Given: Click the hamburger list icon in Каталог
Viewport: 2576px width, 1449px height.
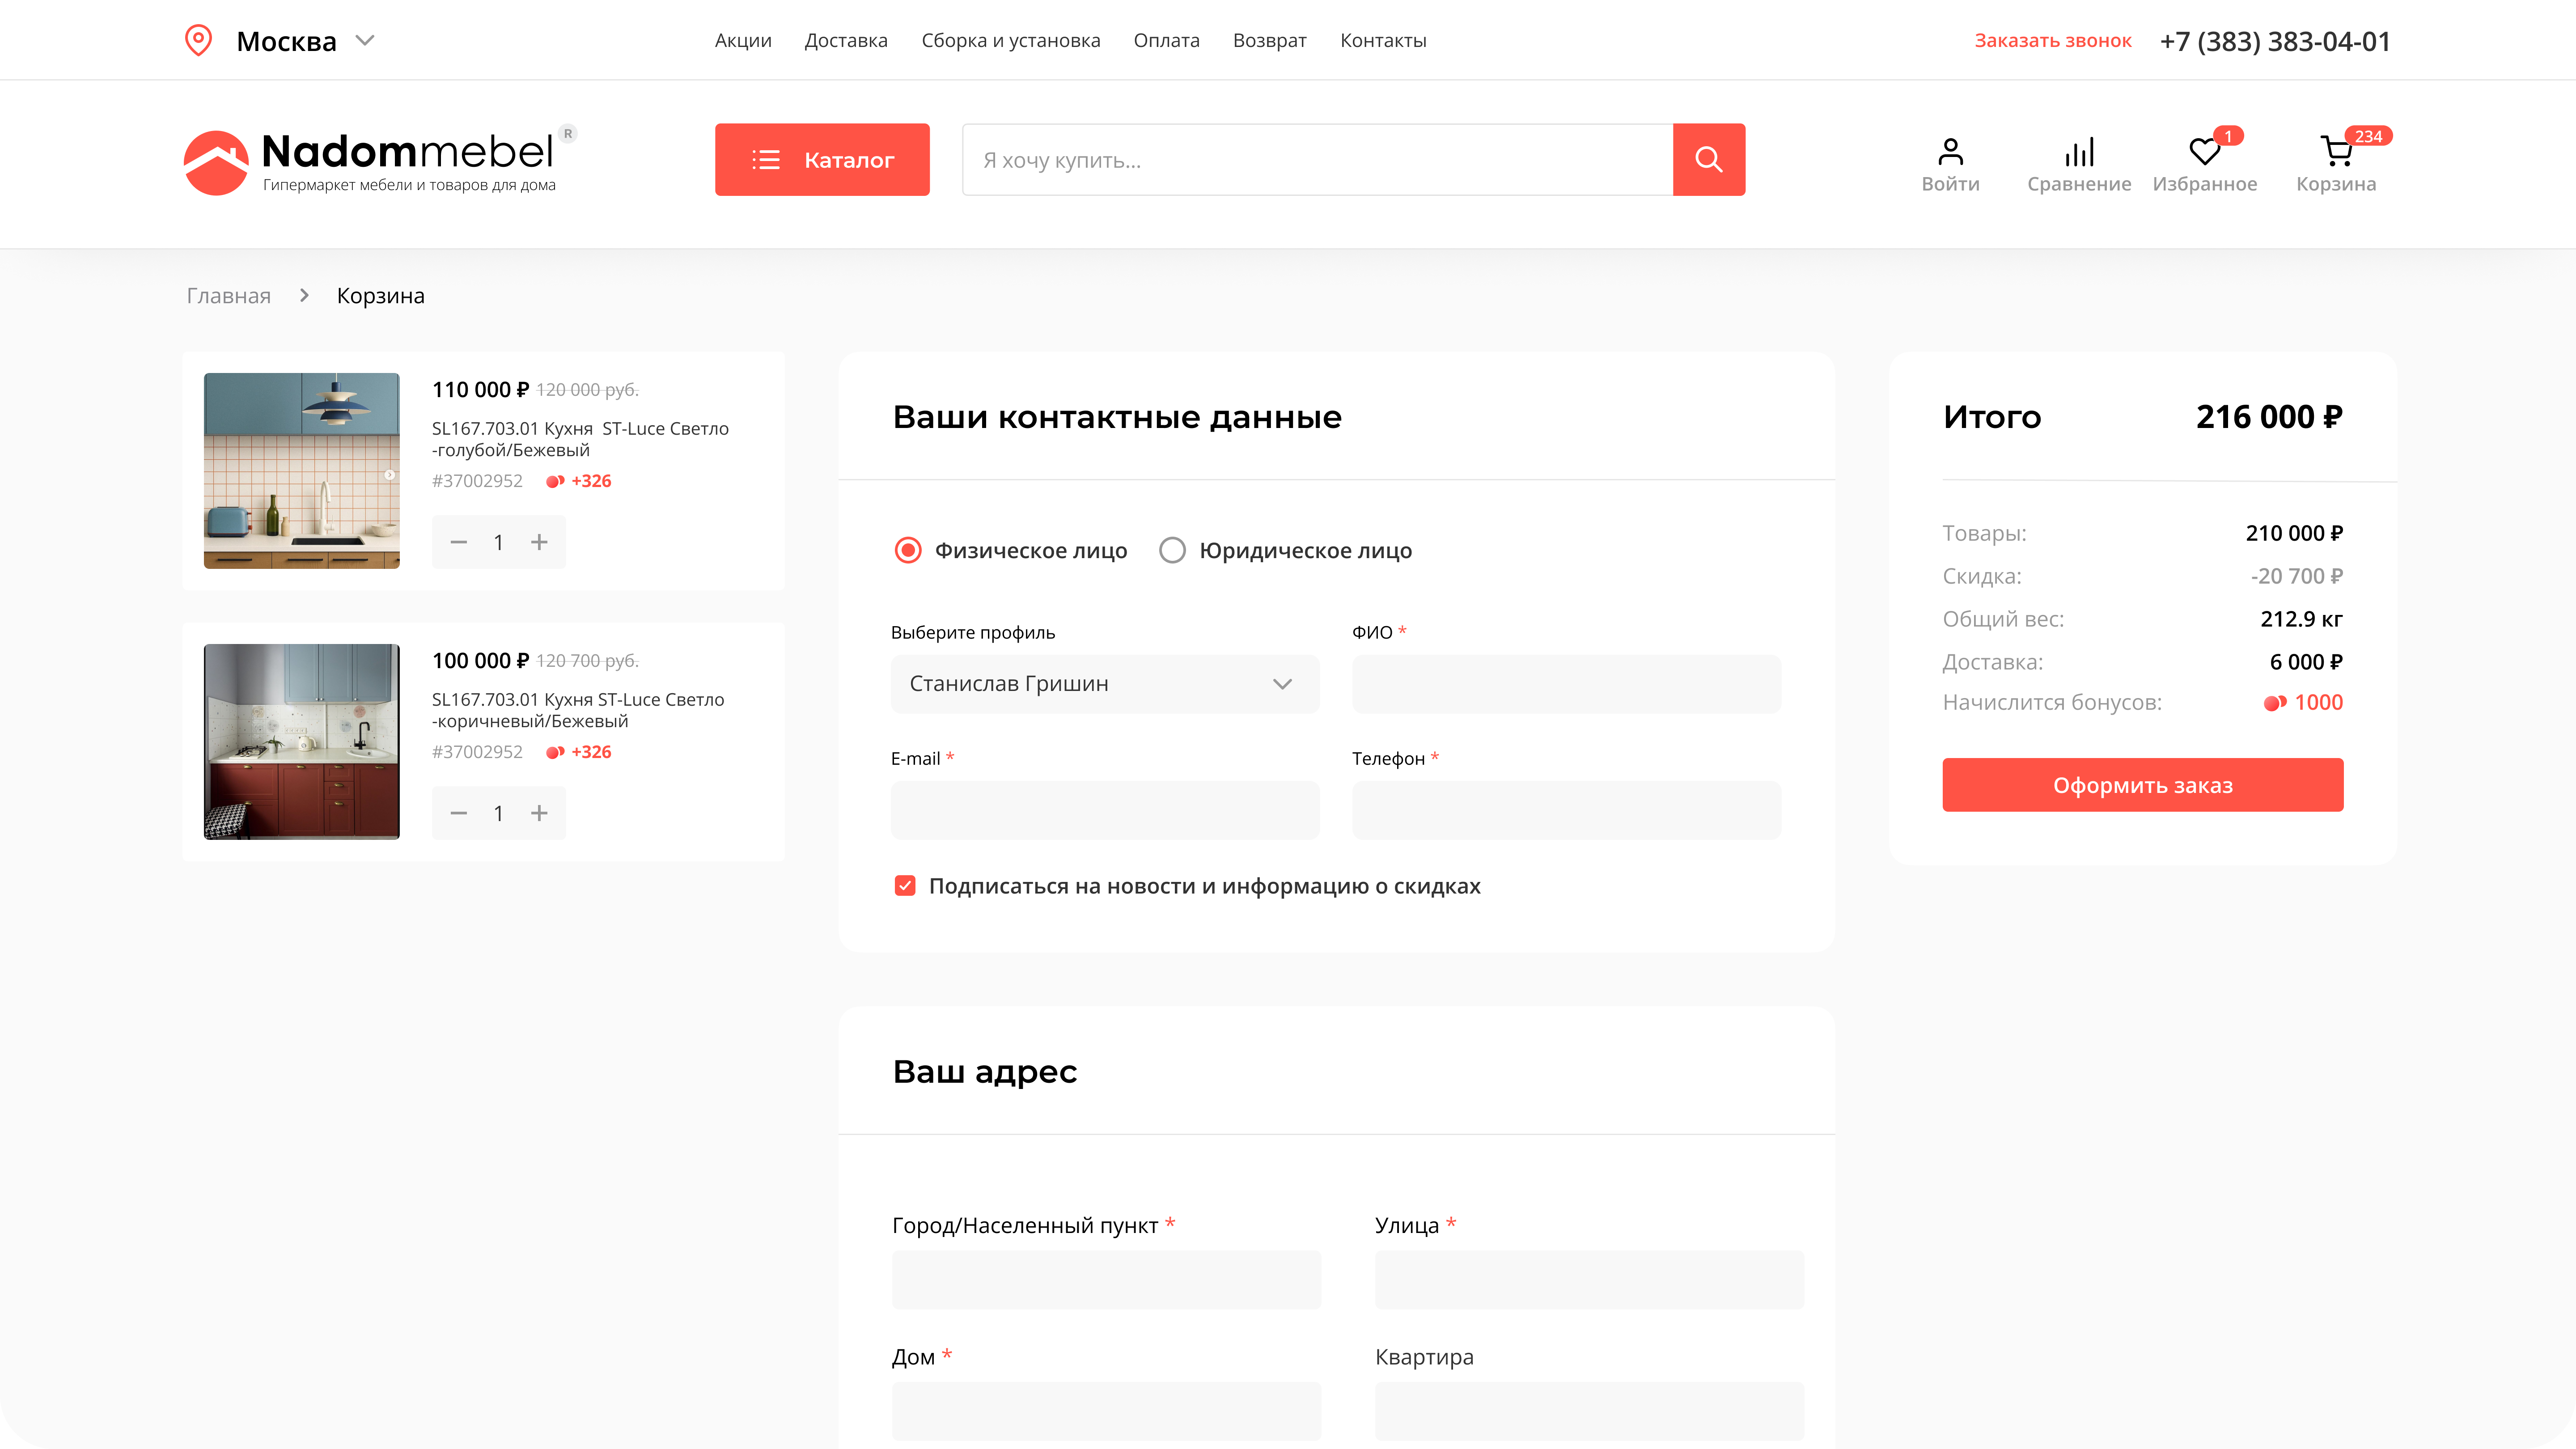Looking at the screenshot, I should [766, 160].
